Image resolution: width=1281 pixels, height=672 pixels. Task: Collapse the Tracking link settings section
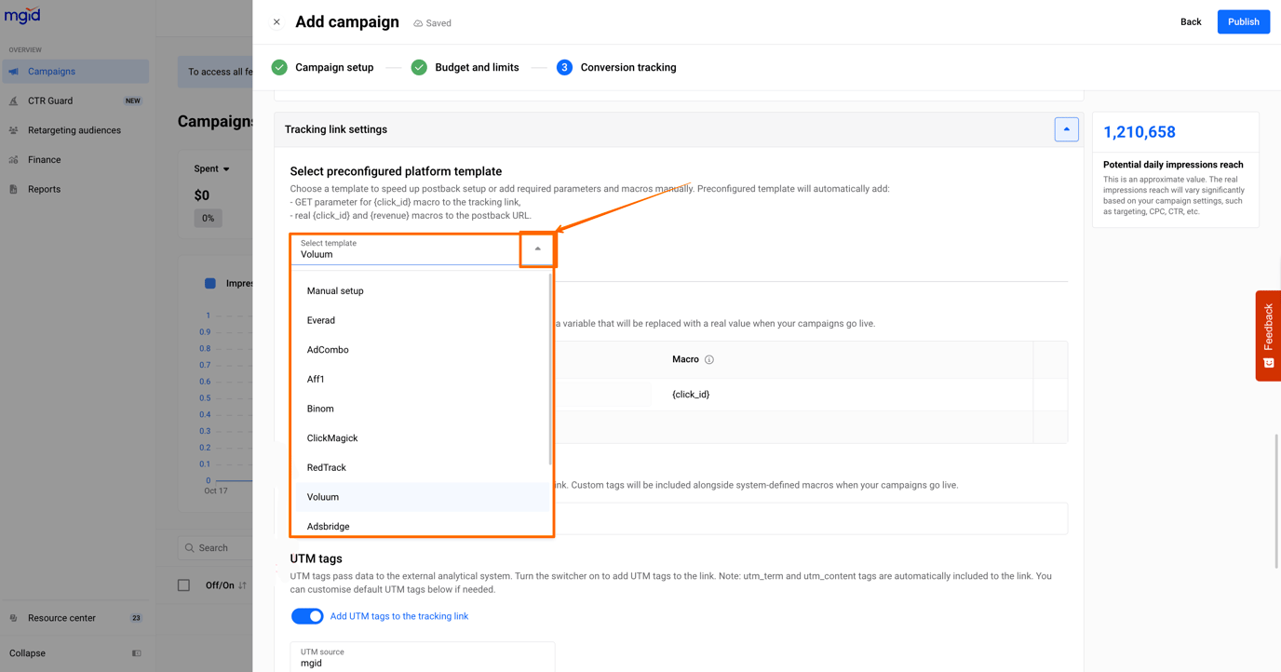pos(1066,128)
